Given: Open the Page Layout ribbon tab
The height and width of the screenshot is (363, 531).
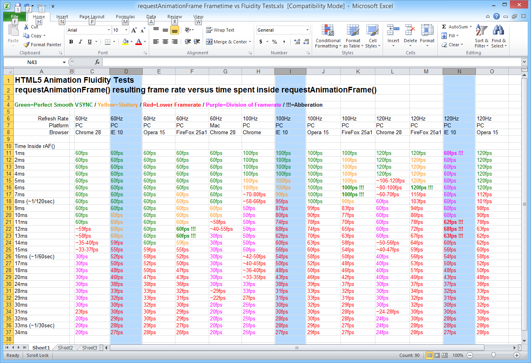Looking at the screenshot, I should (x=92, y=17).
